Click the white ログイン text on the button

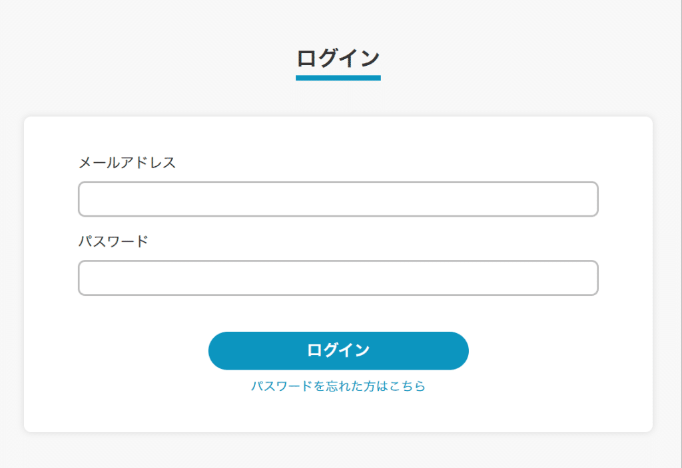(338, 350)
